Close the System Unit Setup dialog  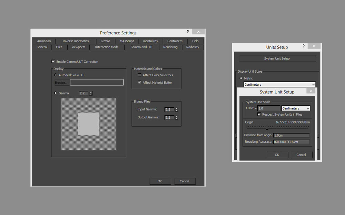[310, 91]
